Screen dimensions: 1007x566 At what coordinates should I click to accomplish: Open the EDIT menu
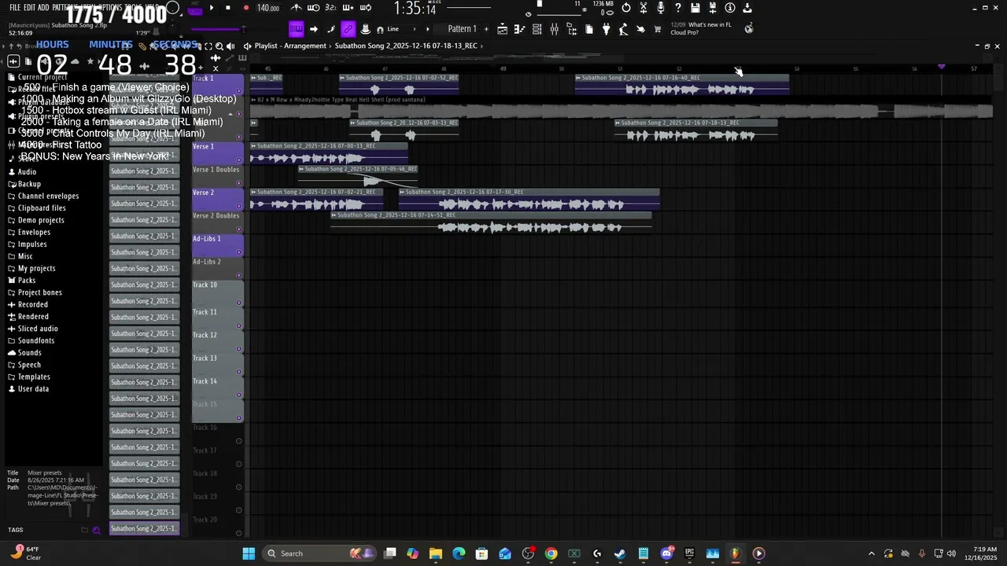click(x=30, y=7)
